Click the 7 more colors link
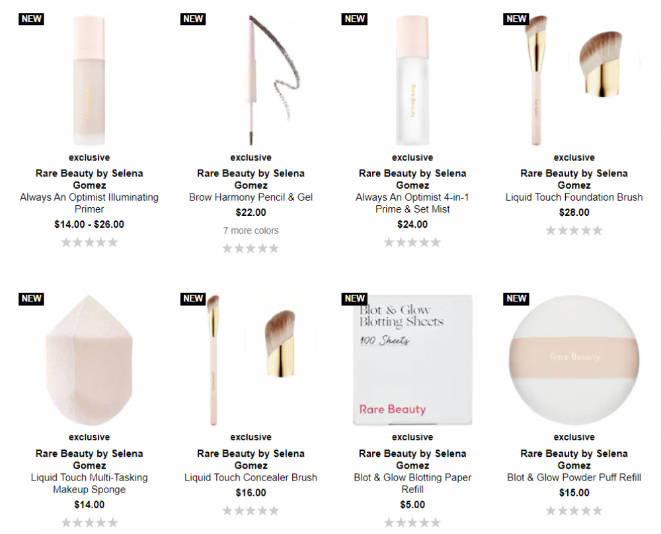This screenshot has width=661, height=534. pos(251,230)
